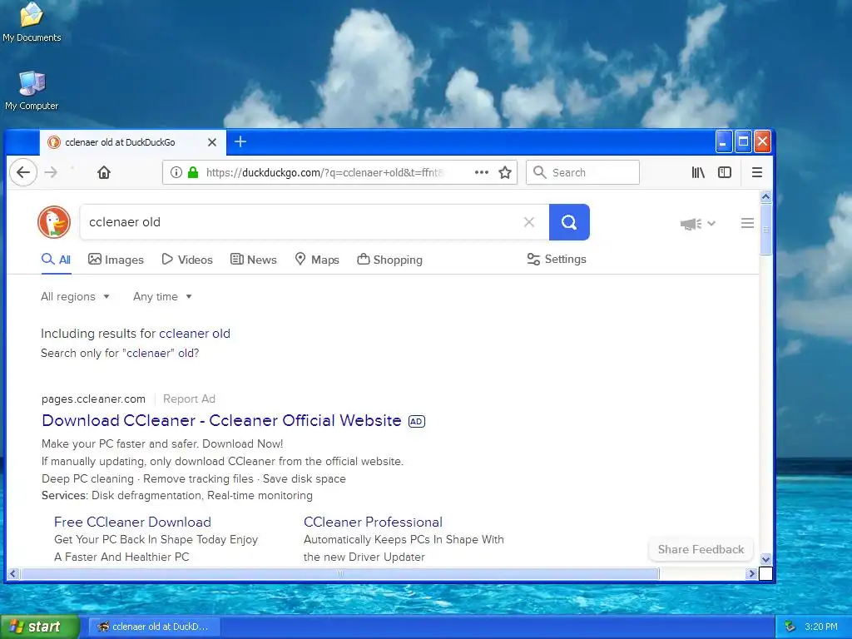Open page actions three-dot menu
The width and height of the screenshot is (852, 639).
click(482, 172)
